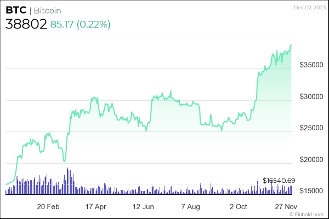The width and height of the screenshot is (329, 219).
Task: Click the $15000 y-axis label
Action: pos(310,191)
